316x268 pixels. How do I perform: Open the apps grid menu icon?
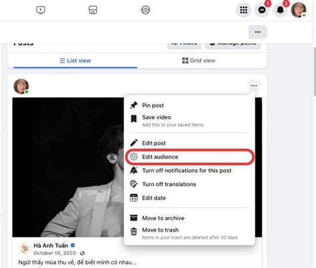[243, 10]
